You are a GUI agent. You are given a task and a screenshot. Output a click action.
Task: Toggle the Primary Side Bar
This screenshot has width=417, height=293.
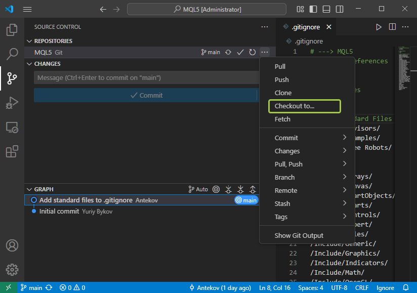coord(313,9)
